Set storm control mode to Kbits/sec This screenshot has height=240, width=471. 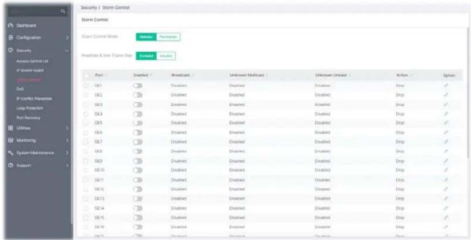146,37
